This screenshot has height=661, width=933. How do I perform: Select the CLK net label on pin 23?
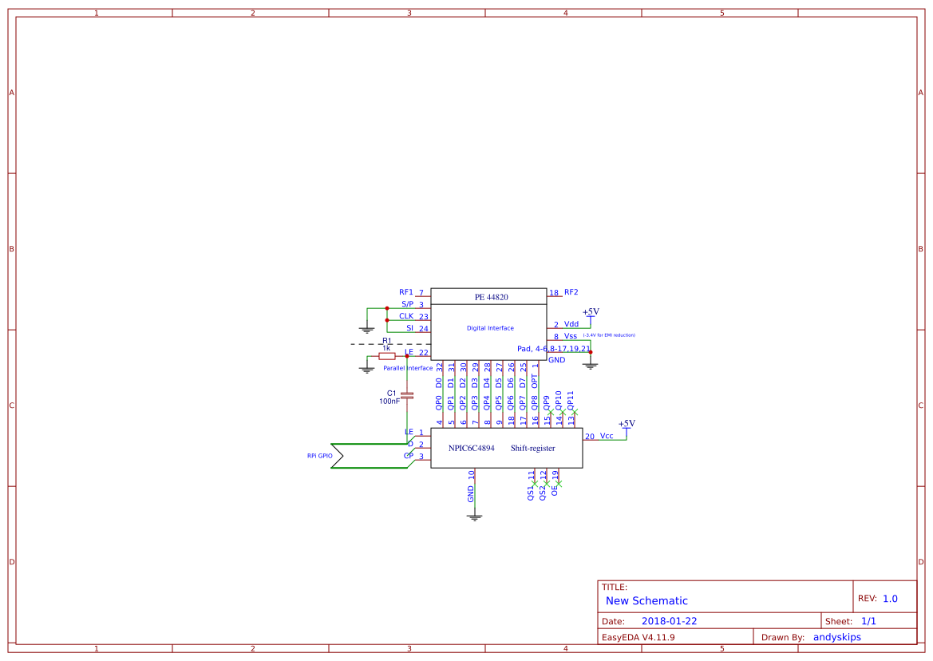tap(406, 315)
